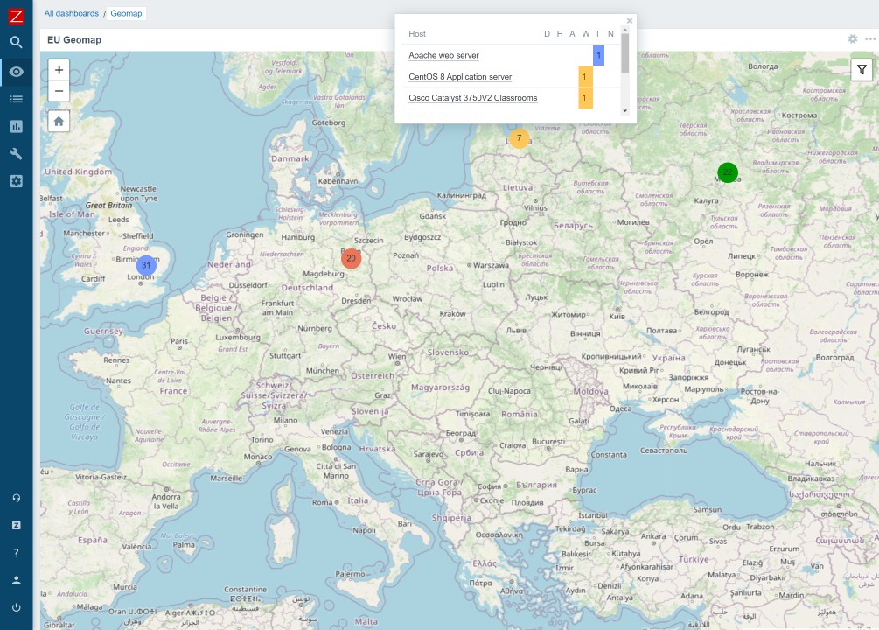Click the Zabbix logo icon
879x630 pixels.
tap(17, 15)
